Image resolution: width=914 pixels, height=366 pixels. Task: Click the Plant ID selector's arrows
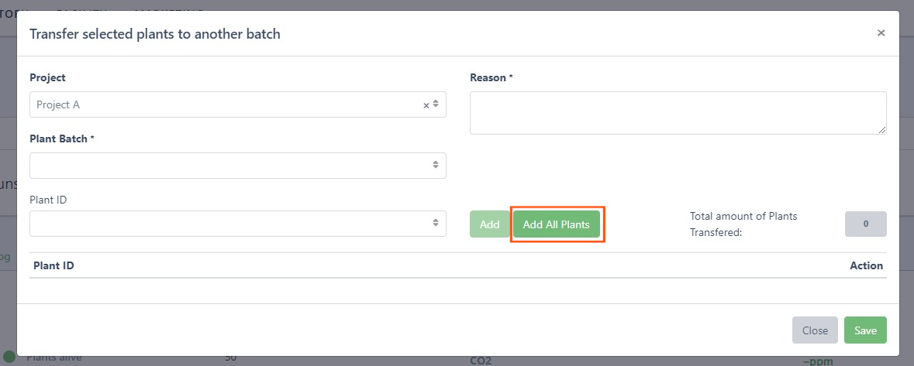point(436,224)
